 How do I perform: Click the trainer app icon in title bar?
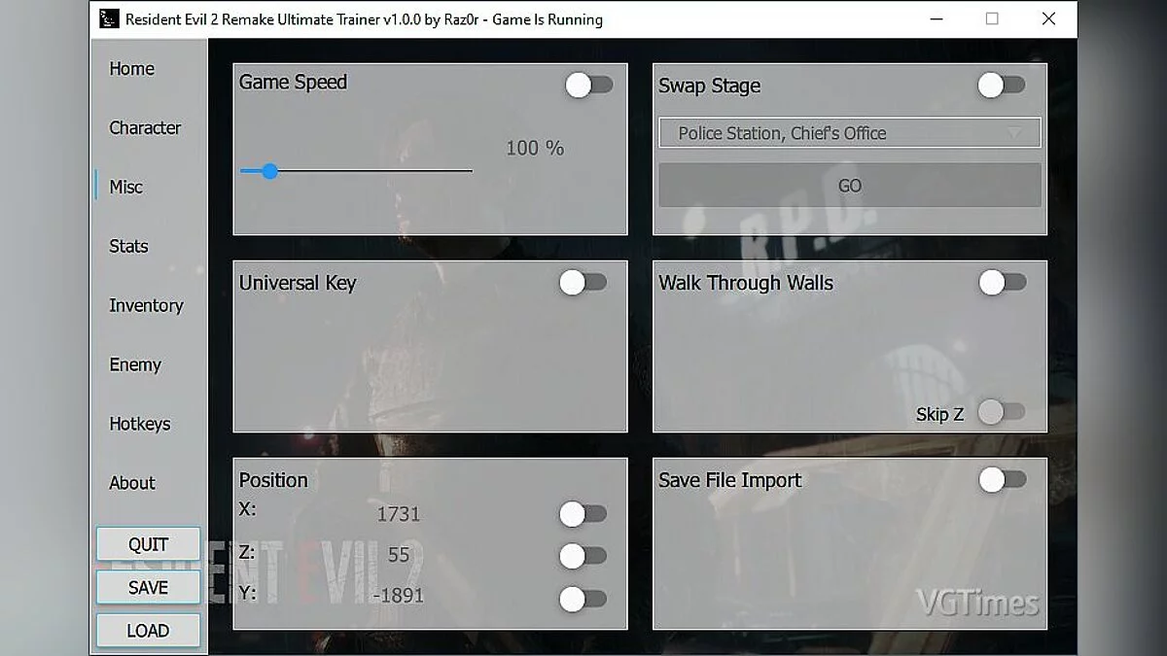pos(109,19)
